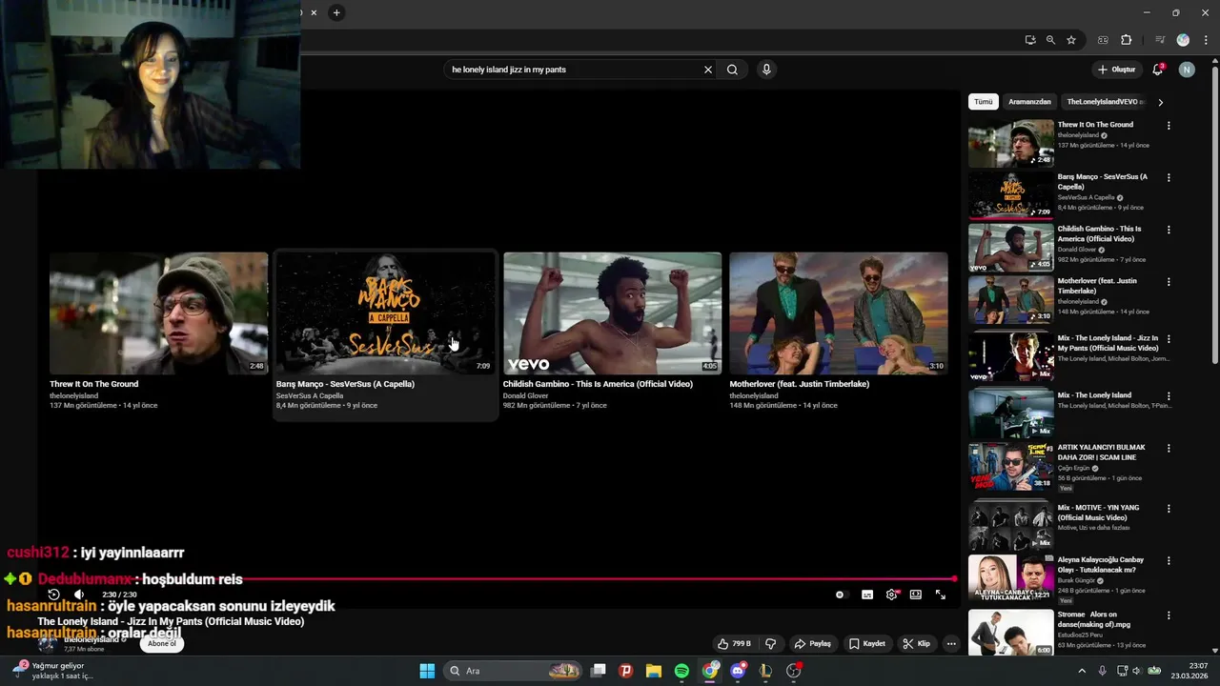The image size is (1220, 686).
Task: Select the Tümü filter chip
Action: pos(983,102)
